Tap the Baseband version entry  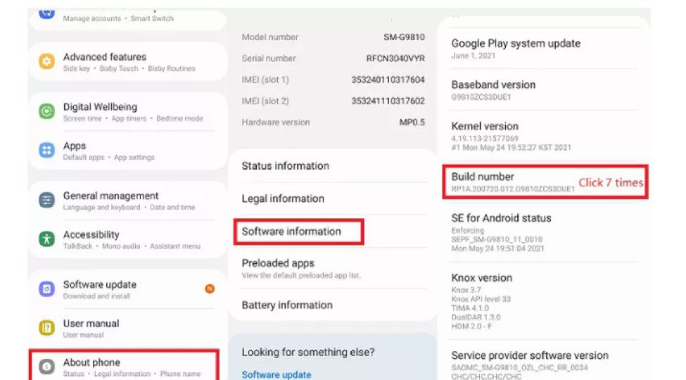point(493,90)
